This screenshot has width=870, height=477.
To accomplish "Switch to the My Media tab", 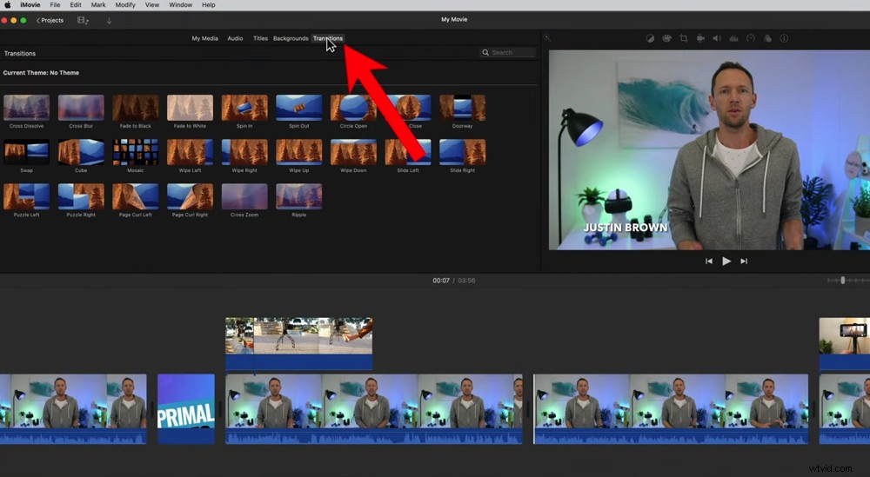I will [204, 38].
